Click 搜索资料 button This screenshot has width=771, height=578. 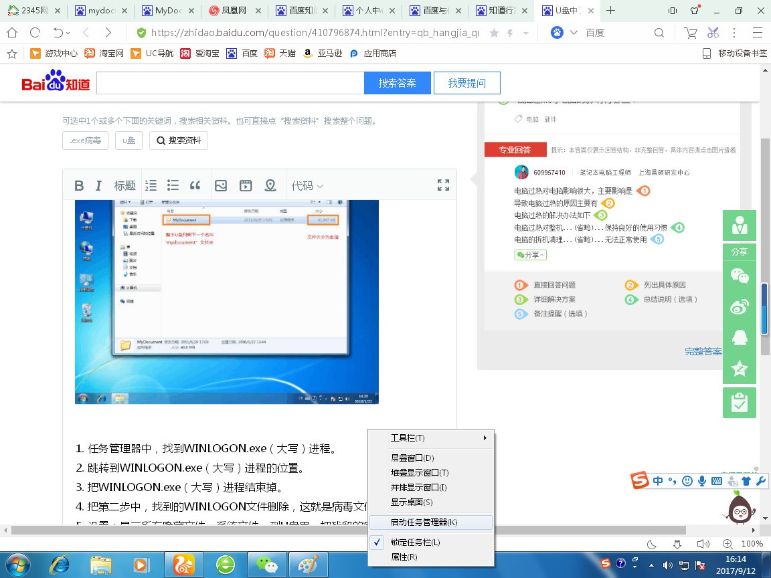(x=179, y=140)
